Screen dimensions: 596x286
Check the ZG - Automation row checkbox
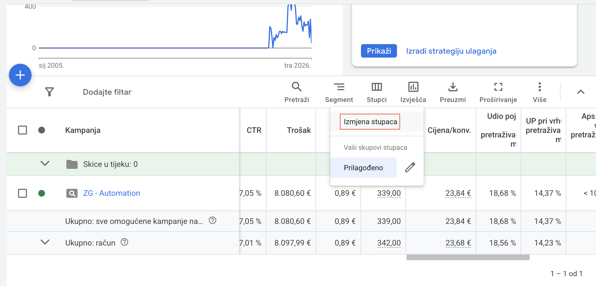pos(22,193)
